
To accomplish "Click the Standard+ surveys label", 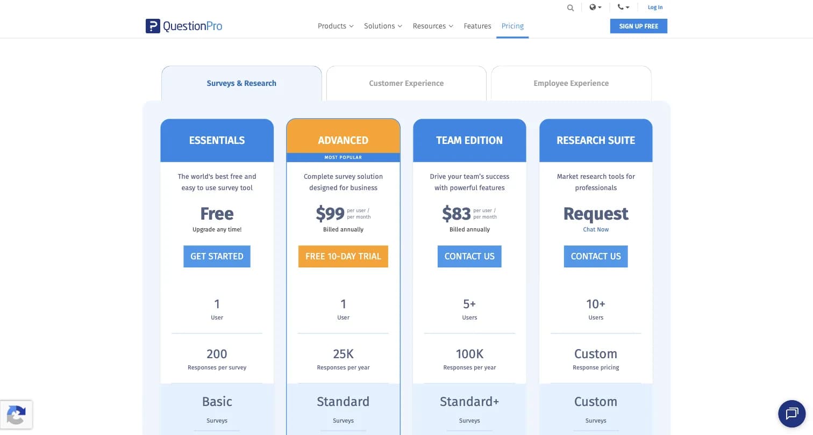I will (x=469, y=402).
